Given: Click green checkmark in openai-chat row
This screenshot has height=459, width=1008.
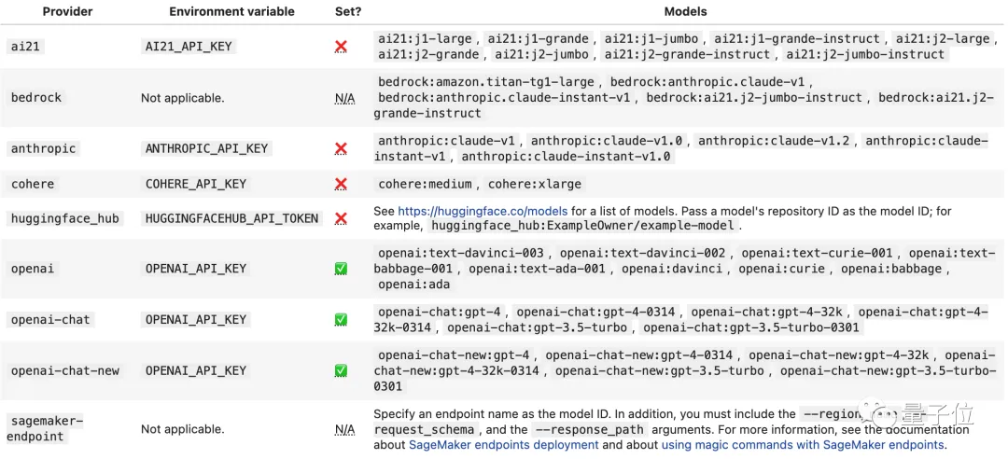Looking at the screenshot, I should 341,319.
